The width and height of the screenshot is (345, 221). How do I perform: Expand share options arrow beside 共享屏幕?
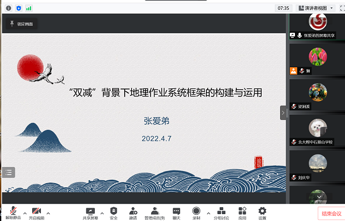(102, 214)
